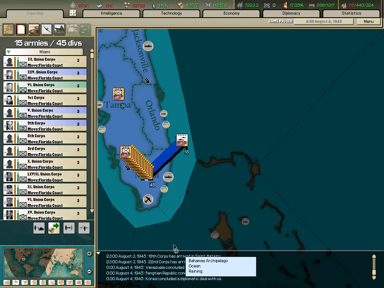
Task: Toggle the green arrow move order button
Action: click(x=54, y=228)
